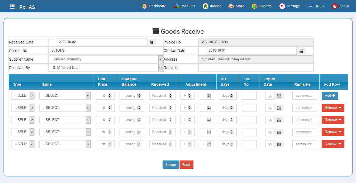Open the Dashboard gauge icon
Viewport: 356px width, 185px height.
tap(144, 6)
